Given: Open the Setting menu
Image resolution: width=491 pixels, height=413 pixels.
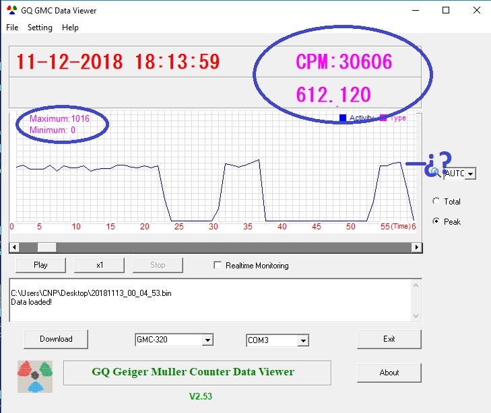Looking at the screenshot, I should tap(40, 28).
